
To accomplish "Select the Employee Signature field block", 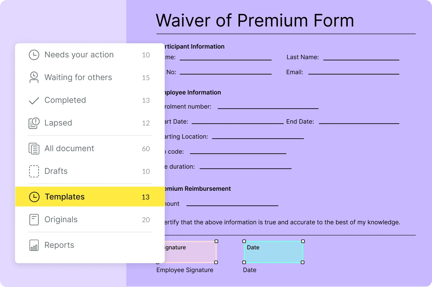I will point(191,252).
